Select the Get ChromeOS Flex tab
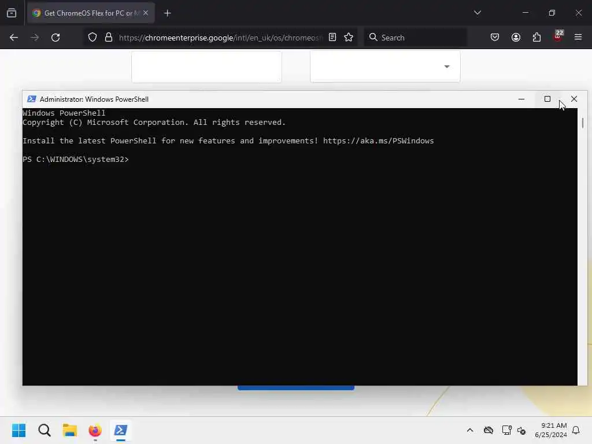 pos(91,13)
